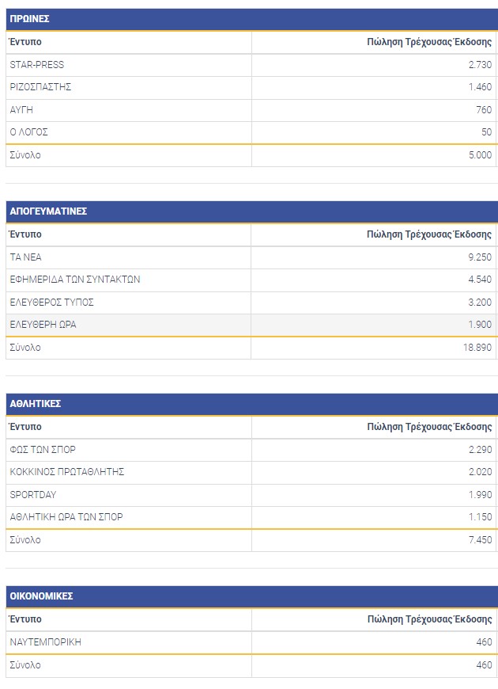
Task: Click Ο ΛΟΓΟΣ in the morning table
Action: tap(29, 132)
